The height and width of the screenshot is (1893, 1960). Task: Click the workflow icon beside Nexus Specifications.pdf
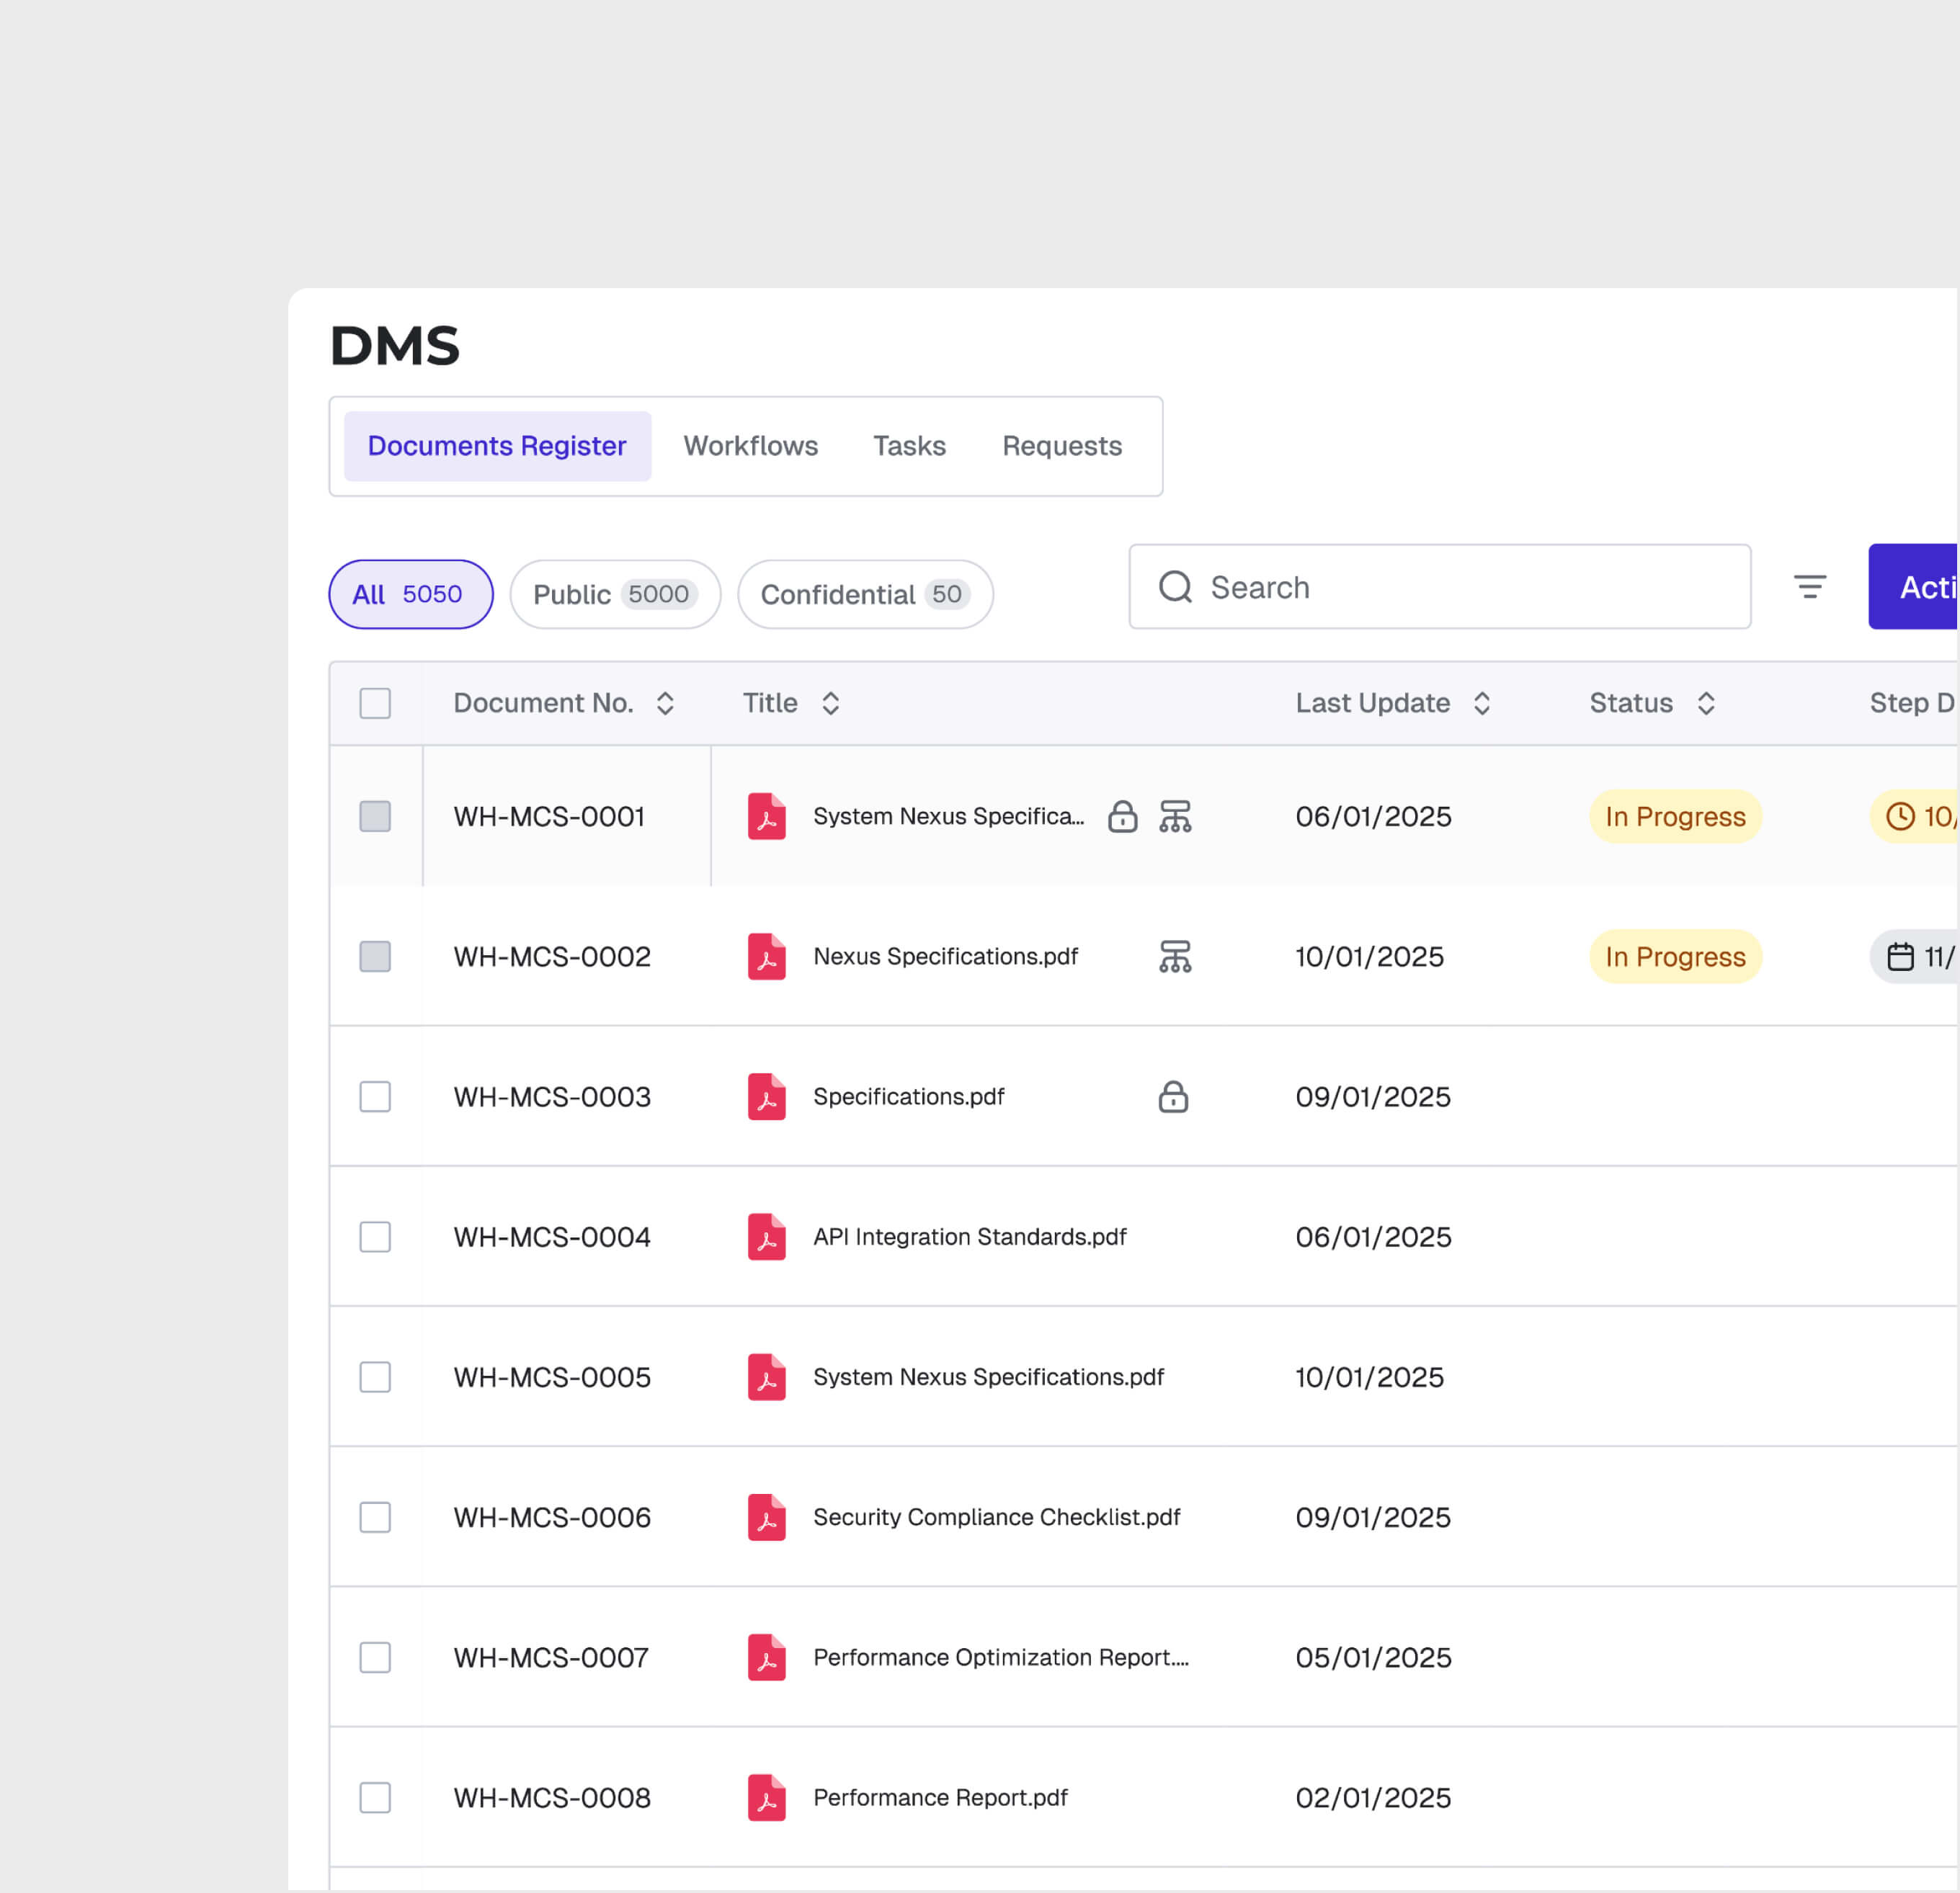click(x=1175, y=957)
